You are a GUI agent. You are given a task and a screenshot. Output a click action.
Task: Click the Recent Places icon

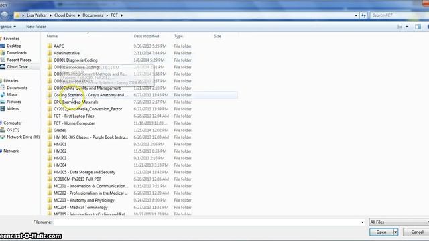tap(3, 60)
